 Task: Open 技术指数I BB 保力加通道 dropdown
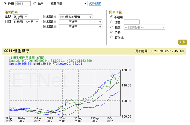[x=76, y=17]
